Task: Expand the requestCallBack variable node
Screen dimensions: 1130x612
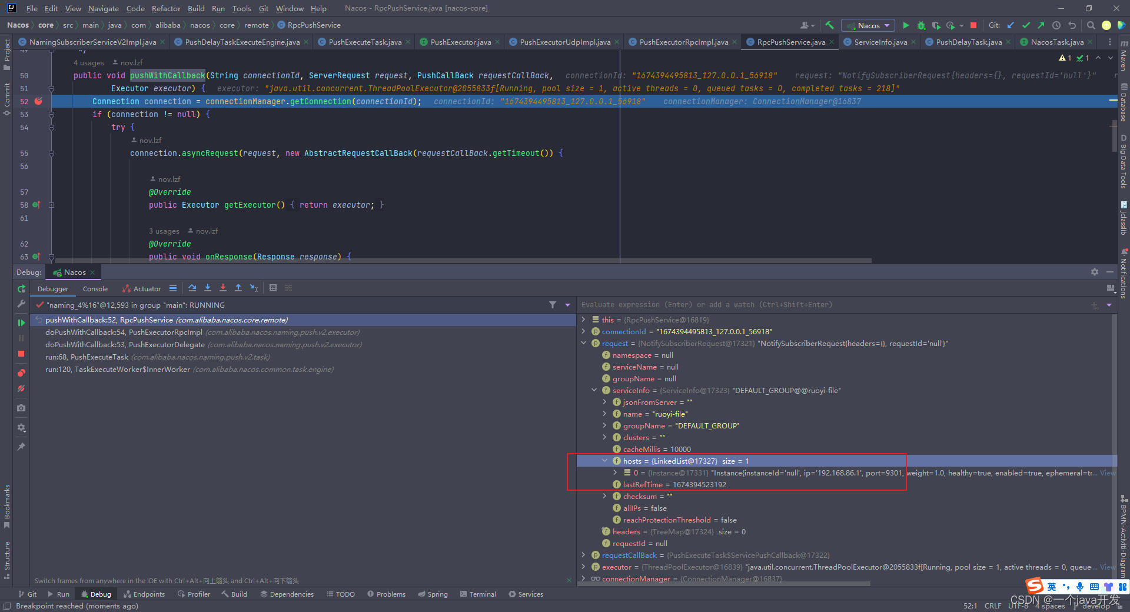Action: [x=583, y=555]
